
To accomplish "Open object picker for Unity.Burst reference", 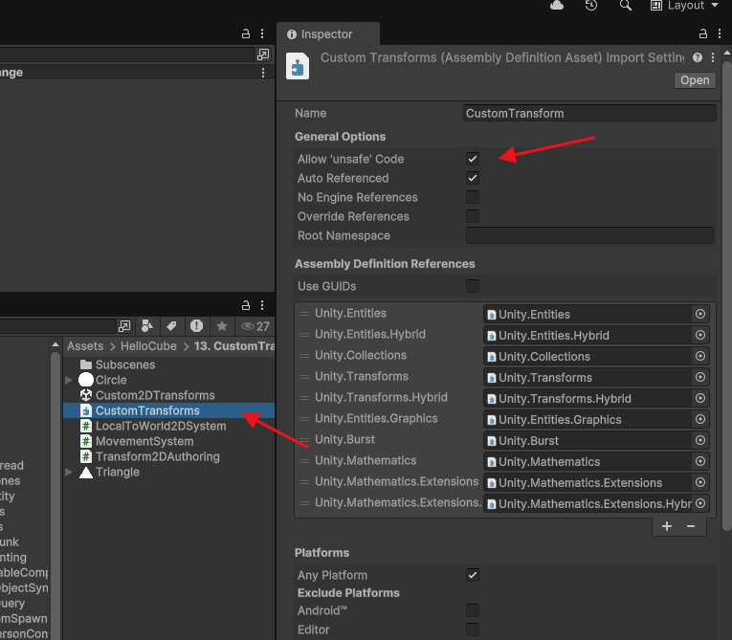I will (x=700, y=440).
